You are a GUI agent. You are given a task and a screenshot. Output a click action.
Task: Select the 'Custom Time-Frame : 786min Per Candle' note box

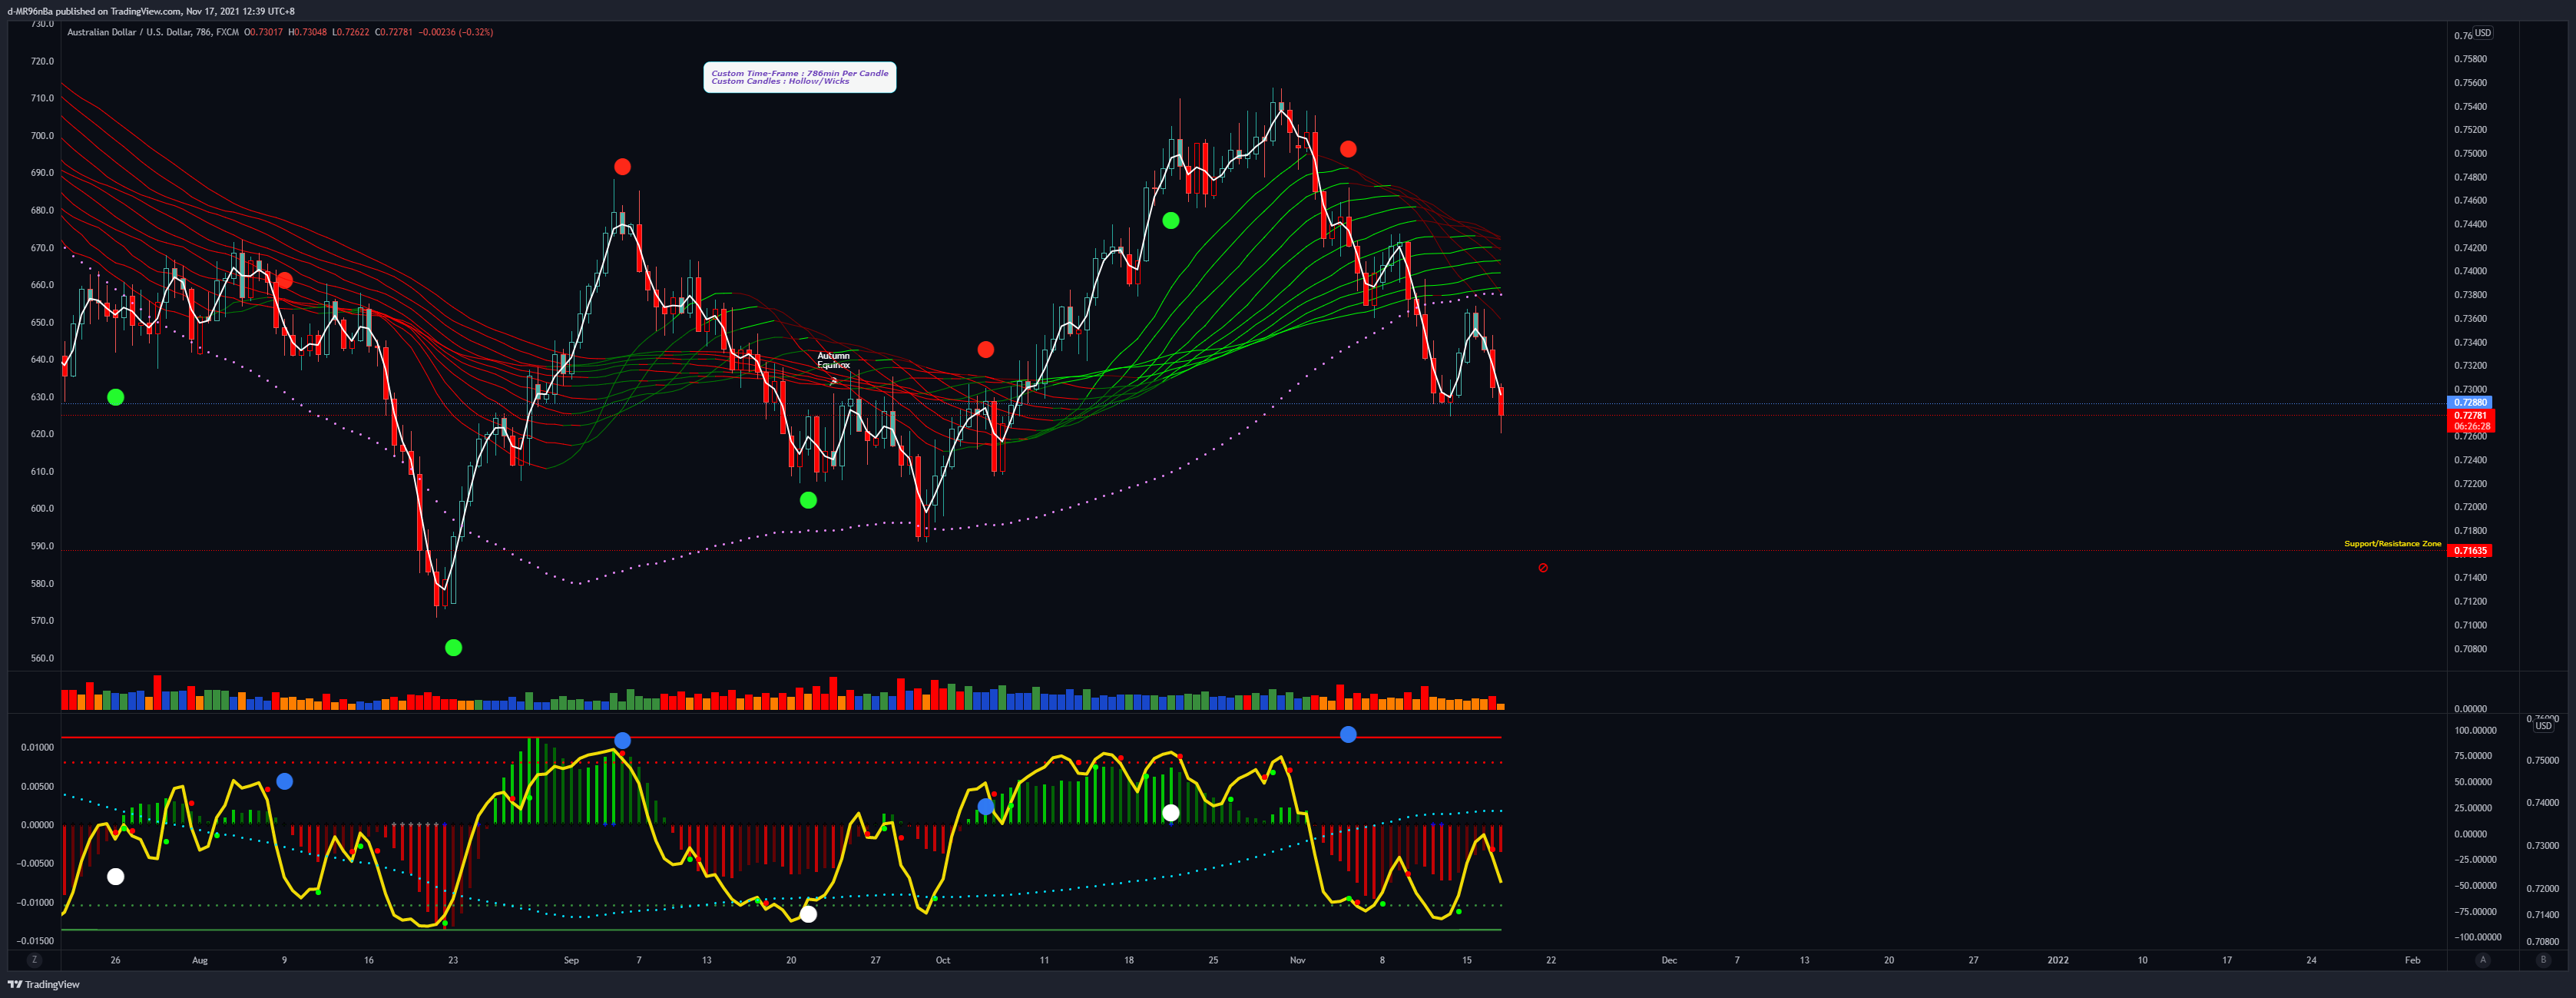point(800,77)
